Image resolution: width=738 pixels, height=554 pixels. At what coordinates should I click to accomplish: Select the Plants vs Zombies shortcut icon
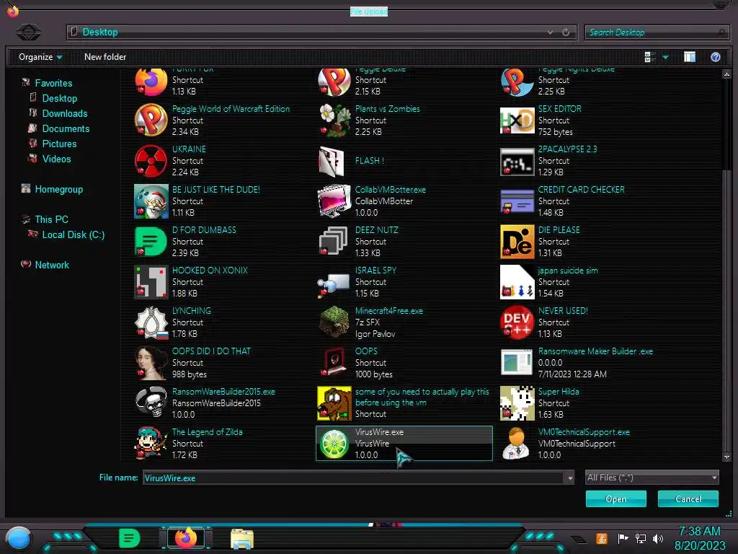click(x=334, y=120)
